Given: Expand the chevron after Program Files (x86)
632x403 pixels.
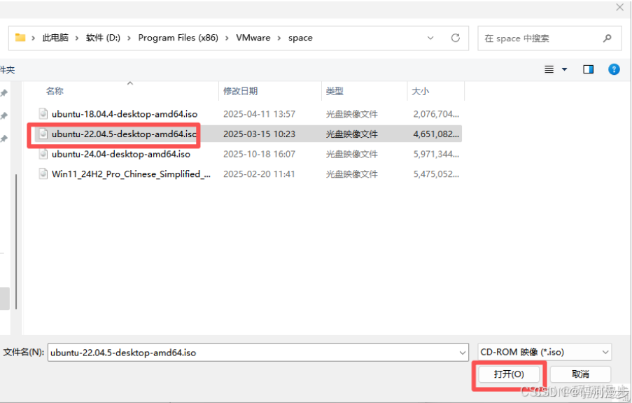Looking at the screenshot, I should click(227, 38).
